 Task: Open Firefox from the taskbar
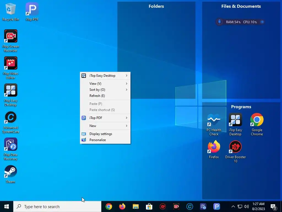(x=122, y=206)
